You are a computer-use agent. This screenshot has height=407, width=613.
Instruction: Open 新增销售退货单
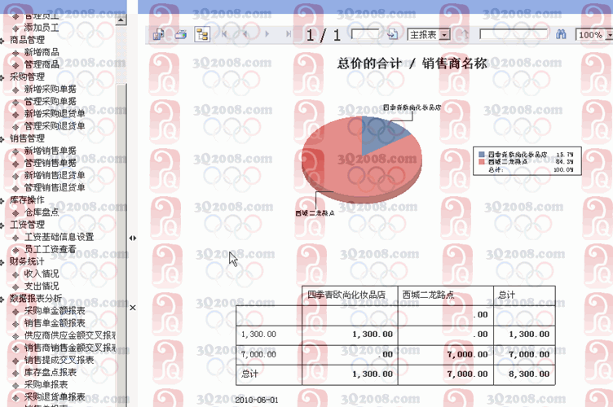(x=55, y=175)
